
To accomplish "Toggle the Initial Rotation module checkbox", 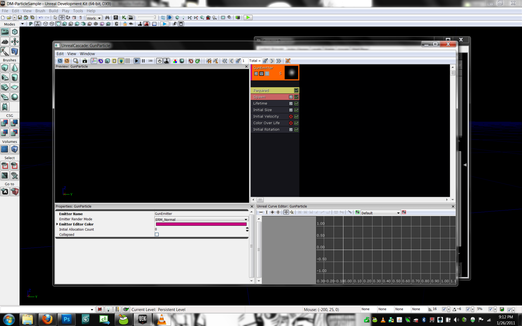I will click(291, 129).
